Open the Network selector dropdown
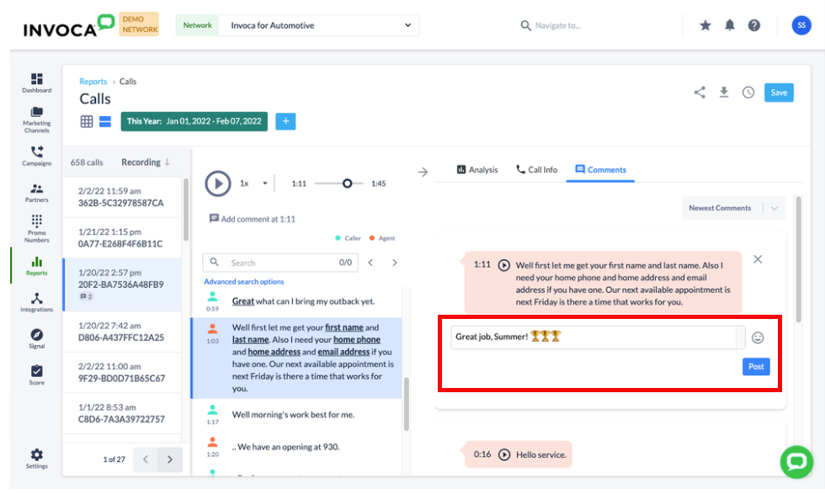This screenshot has height=494, width=825. click(319, 25)
